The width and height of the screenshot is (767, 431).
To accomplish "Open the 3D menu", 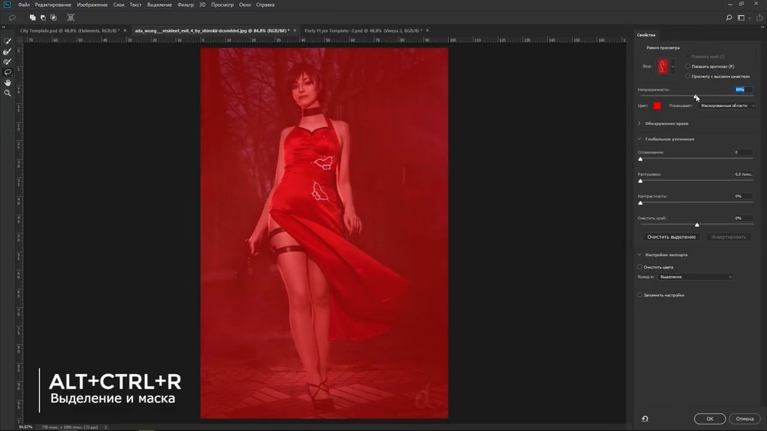I will pos(203,5).
